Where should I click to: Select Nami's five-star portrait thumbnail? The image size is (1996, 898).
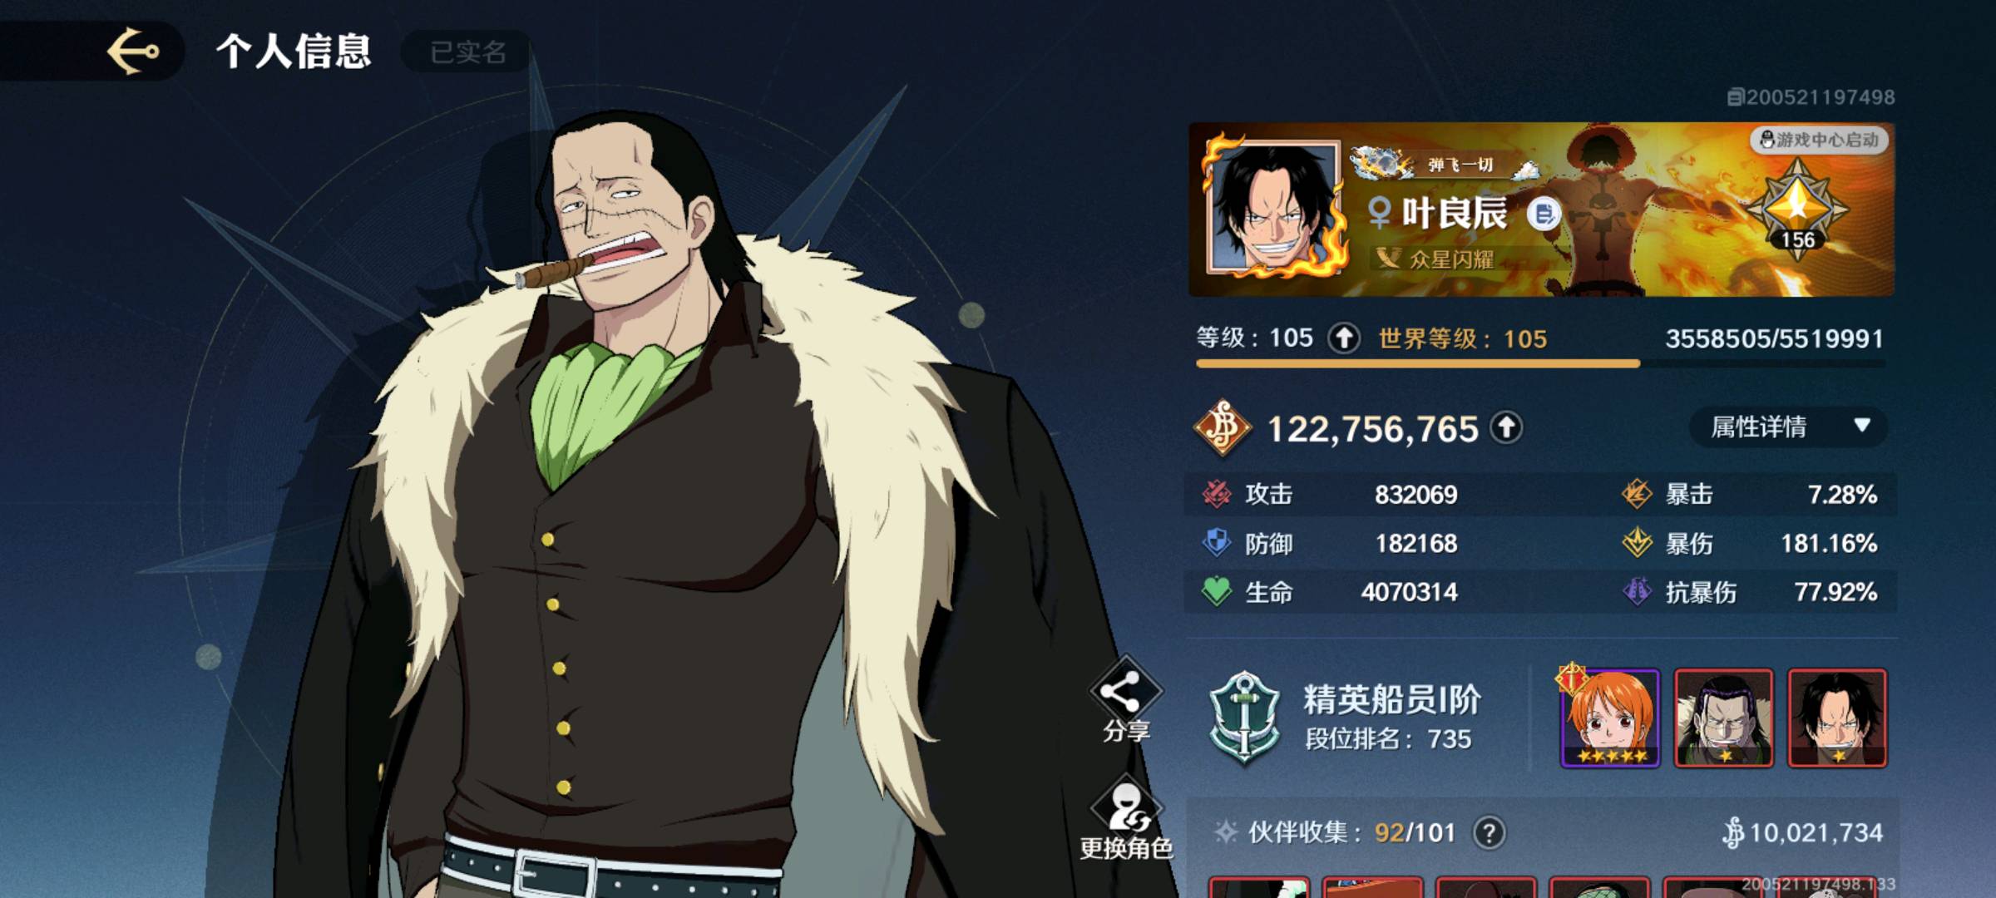pos(1610,718)
